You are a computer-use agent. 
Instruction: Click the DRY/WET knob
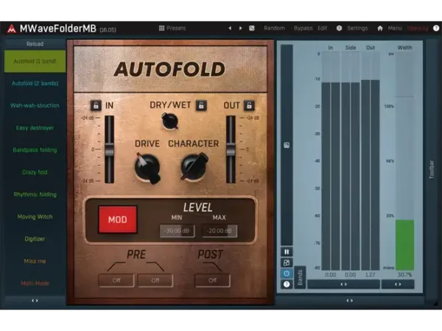pyautogui.click(x=170, y=121)
